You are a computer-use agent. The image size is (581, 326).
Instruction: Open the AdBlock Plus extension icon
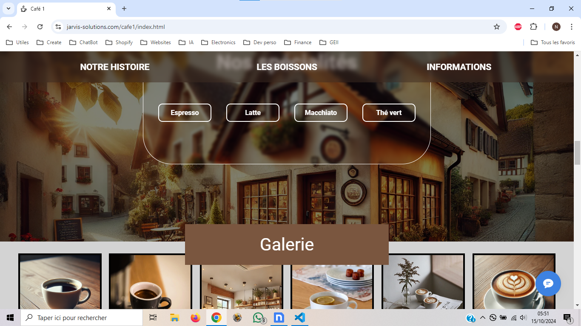click(x=518, y=27)
